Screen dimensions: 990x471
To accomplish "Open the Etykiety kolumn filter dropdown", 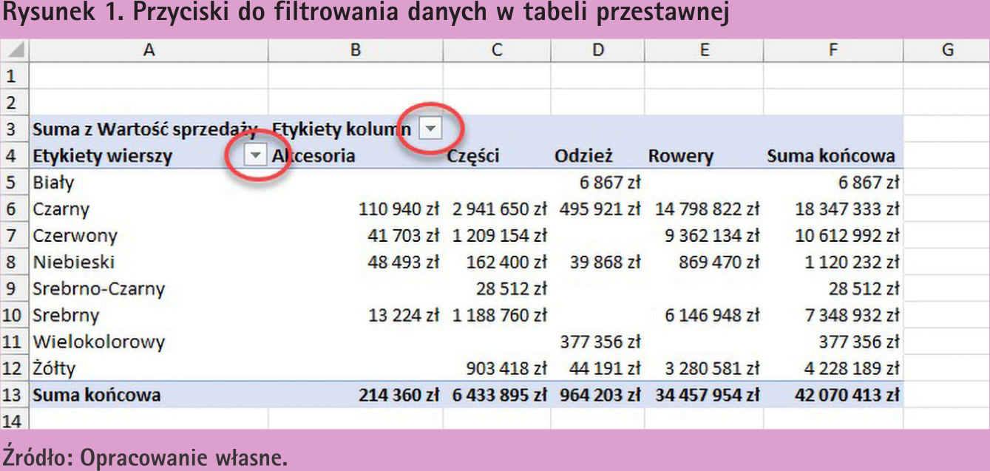I will (x=430, y=129).
